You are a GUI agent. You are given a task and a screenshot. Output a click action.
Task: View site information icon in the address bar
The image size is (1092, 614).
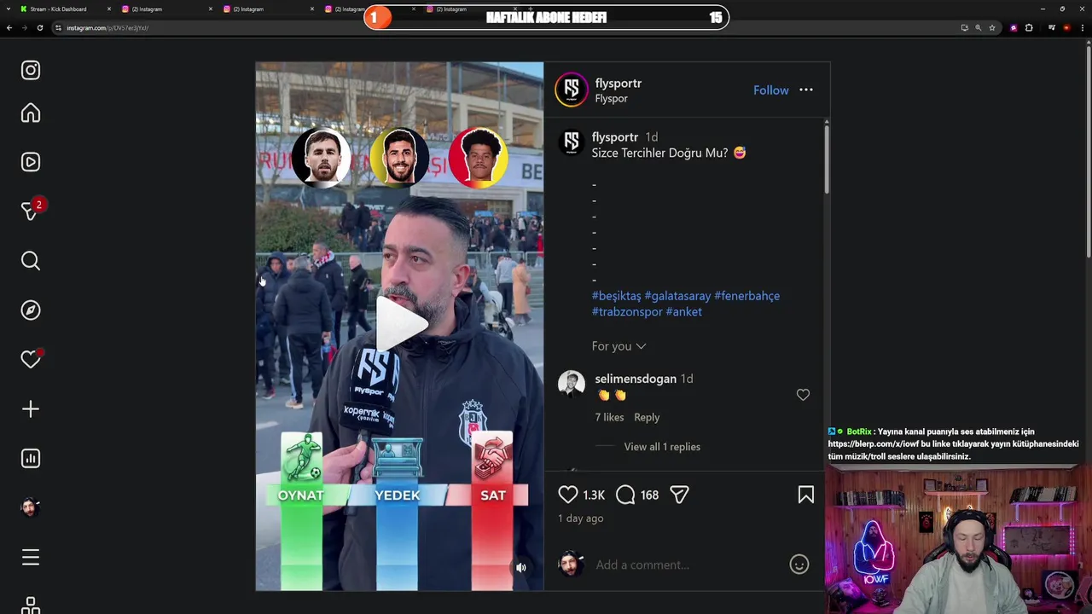[58, 28]
